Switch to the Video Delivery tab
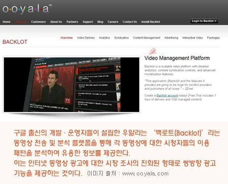228x184 pixels. 86,38
